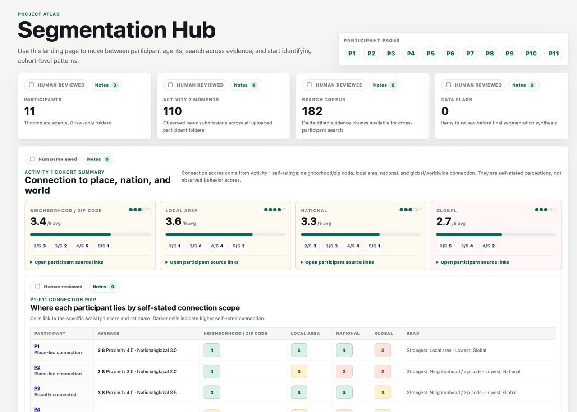Open Notes for P1-P11 Connection Map
Image resolution: width=577 pixels, height=412 pixels.
(105, 287)
